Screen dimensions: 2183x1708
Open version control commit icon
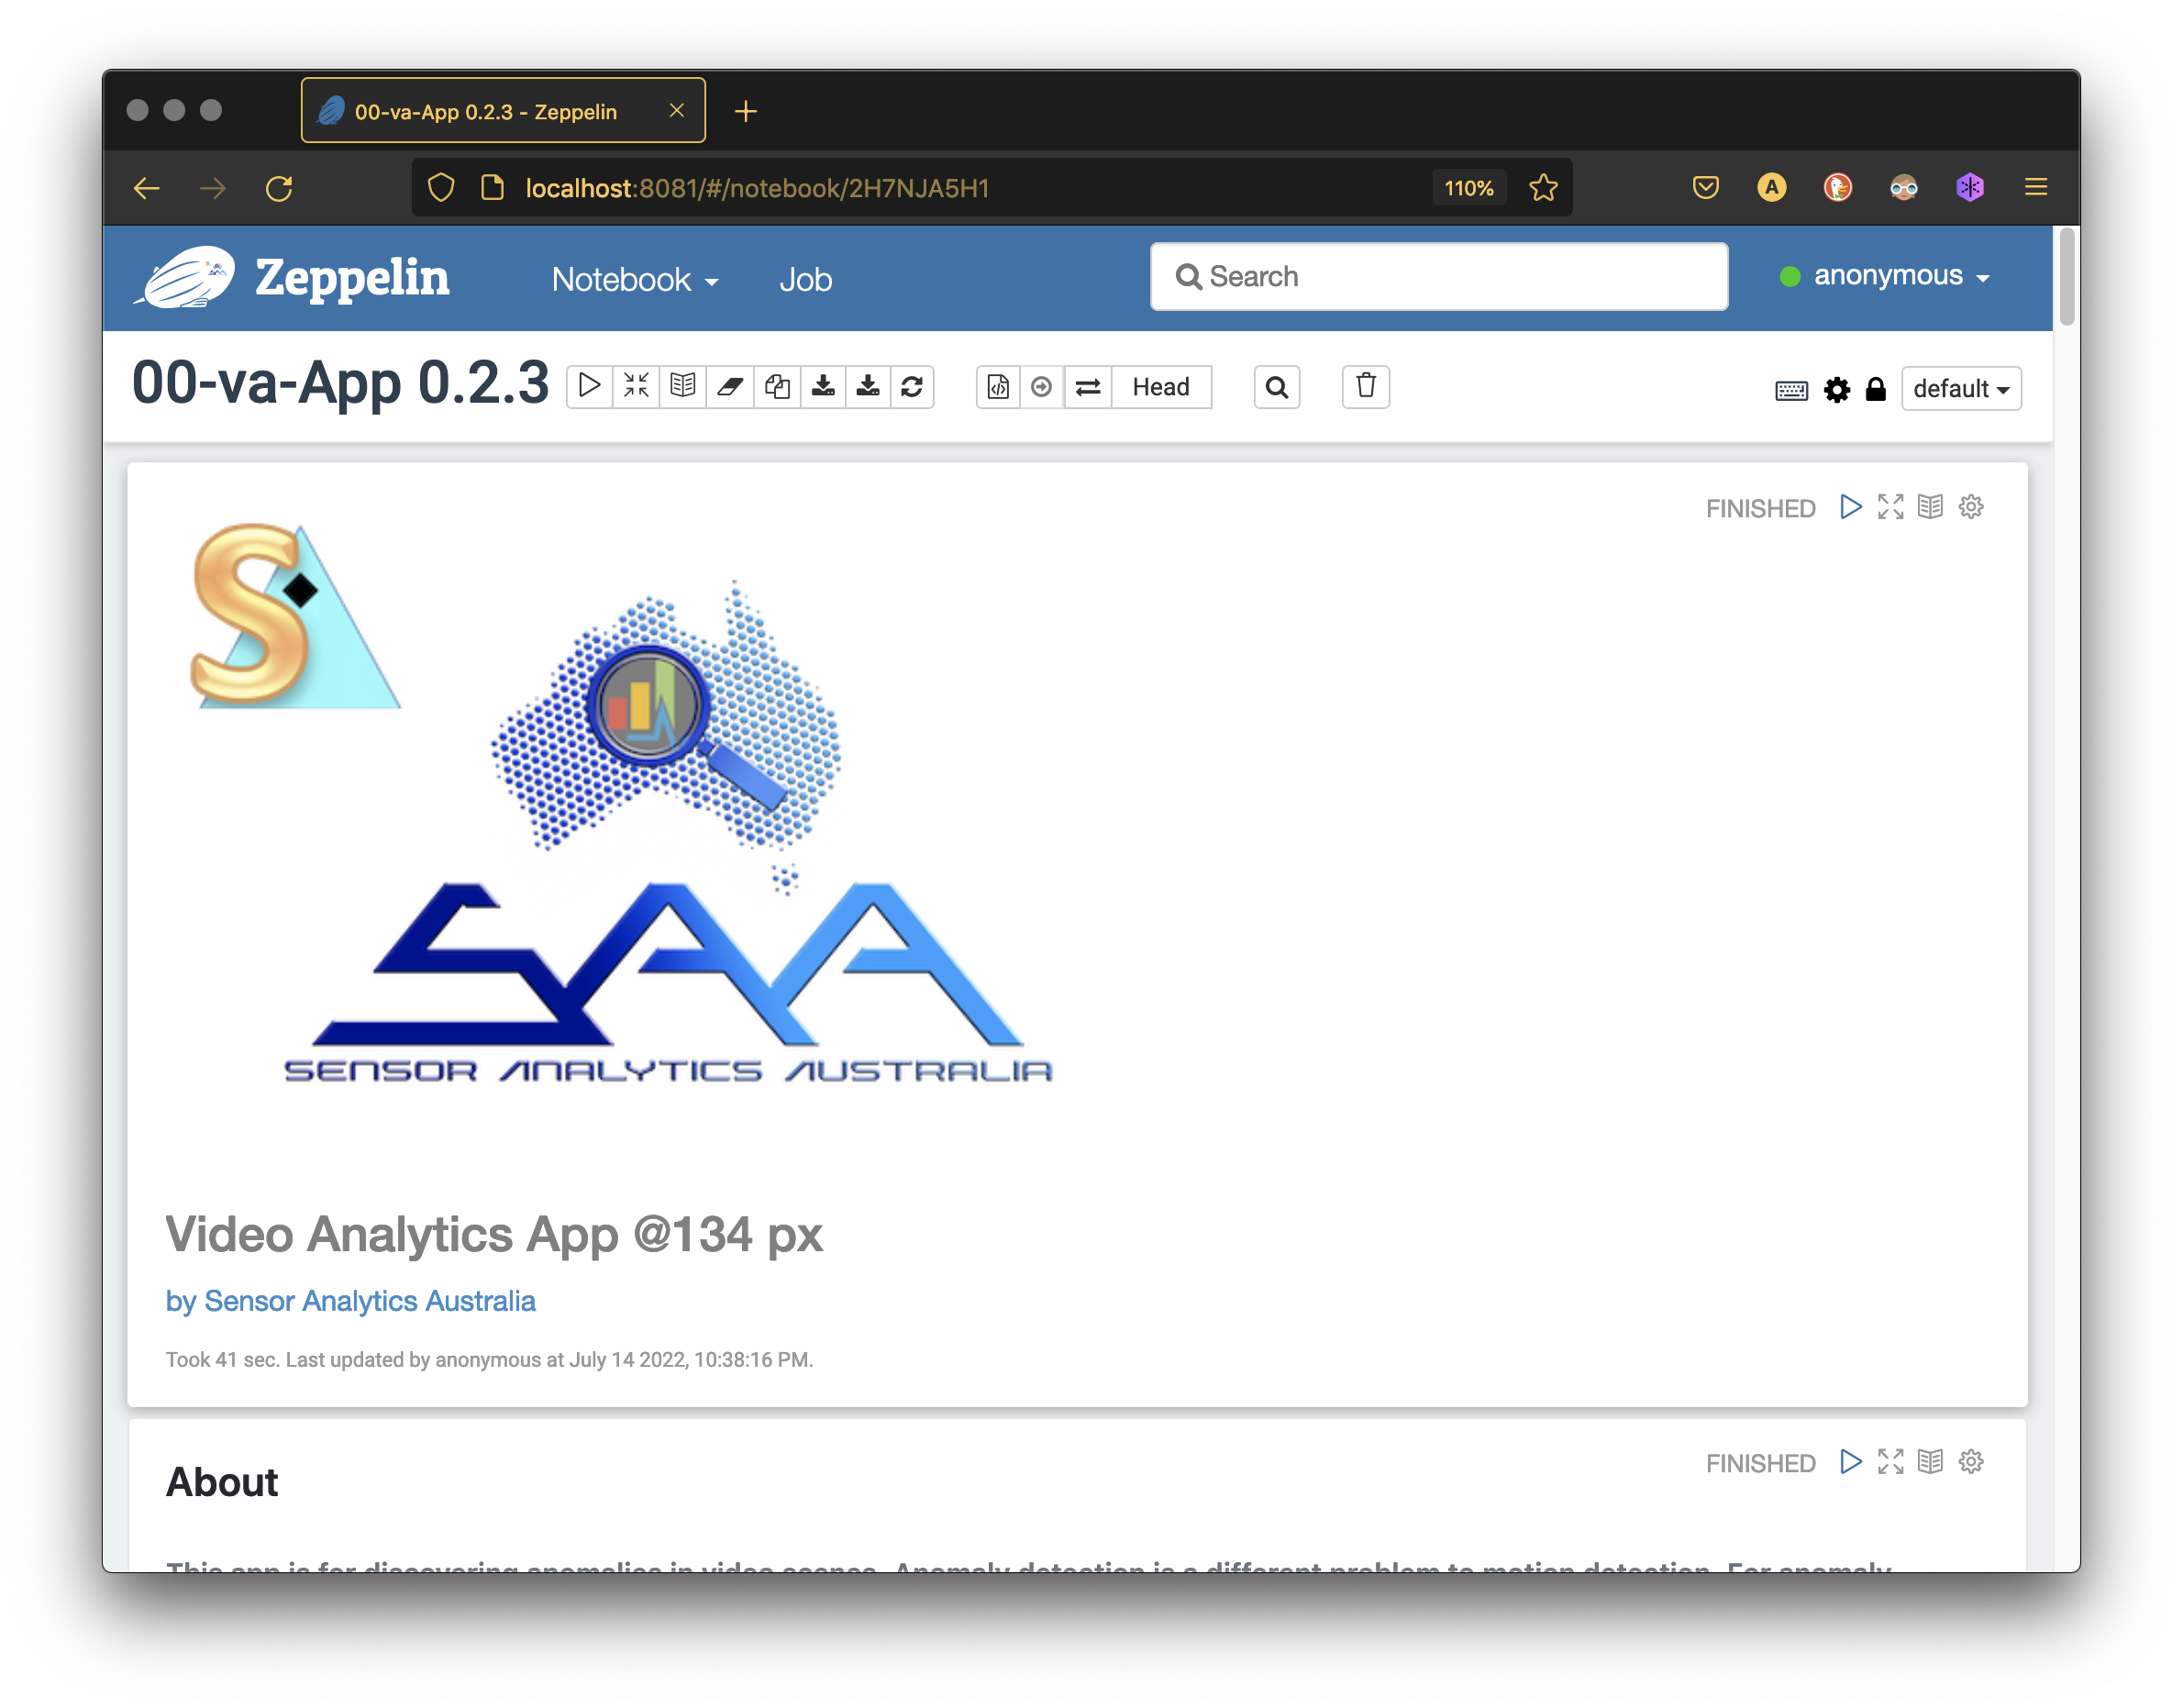click(998, 387)
